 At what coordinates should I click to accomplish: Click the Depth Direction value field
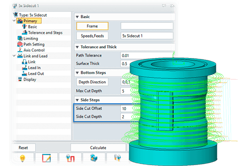point(126,82)
